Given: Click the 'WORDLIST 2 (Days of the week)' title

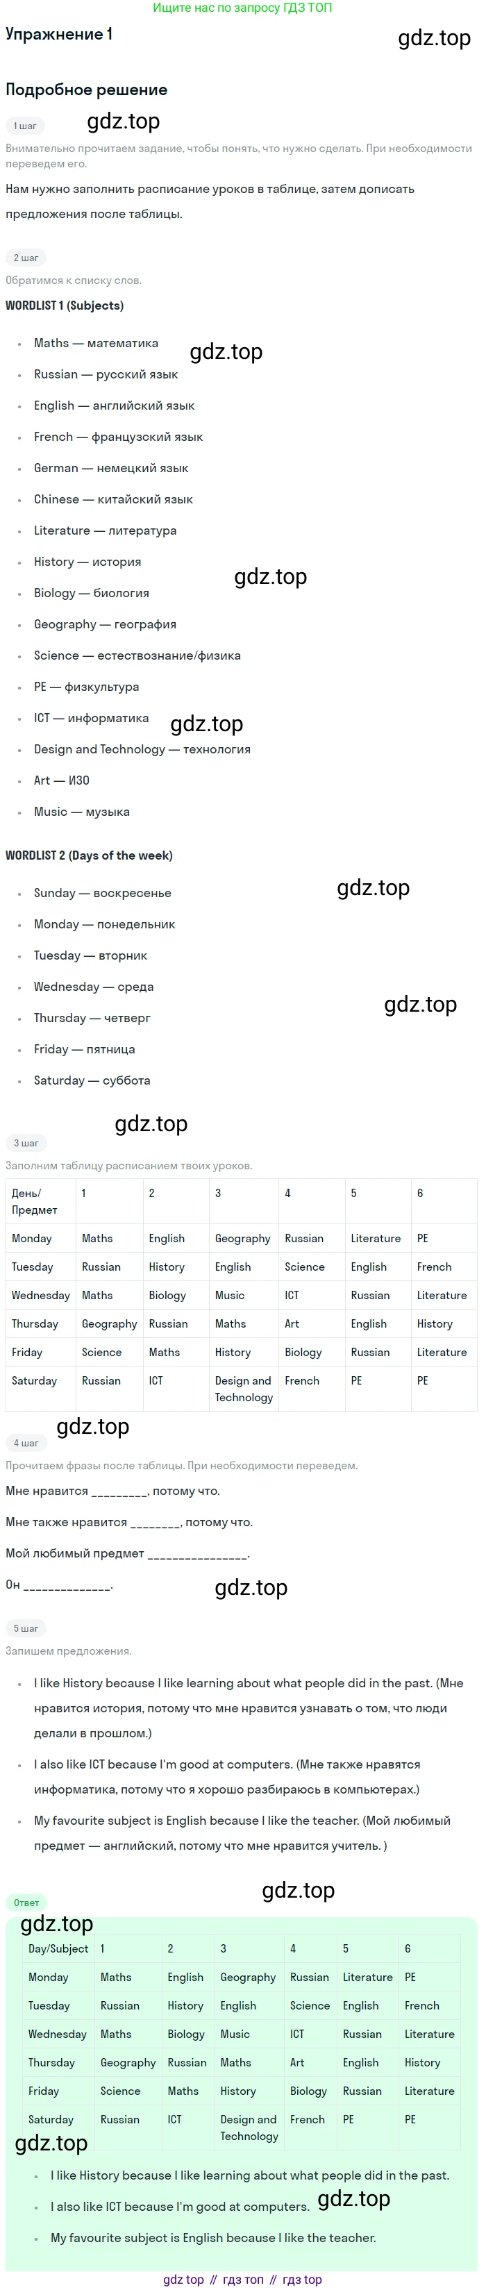Looking at the screenshot, I should [89, 855].
